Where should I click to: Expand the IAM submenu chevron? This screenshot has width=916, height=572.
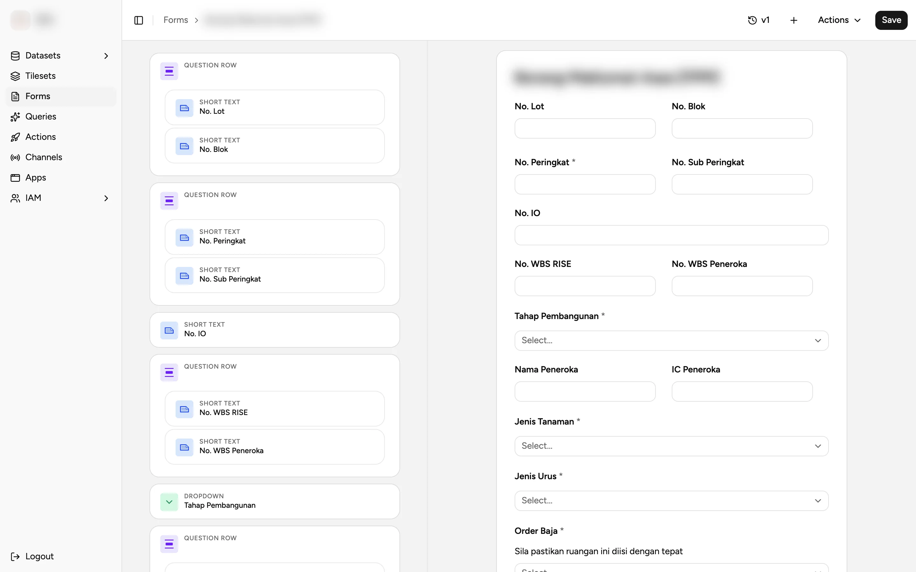(106, 198)
